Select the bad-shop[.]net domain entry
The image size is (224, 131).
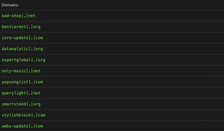click(x=19, y=16)
